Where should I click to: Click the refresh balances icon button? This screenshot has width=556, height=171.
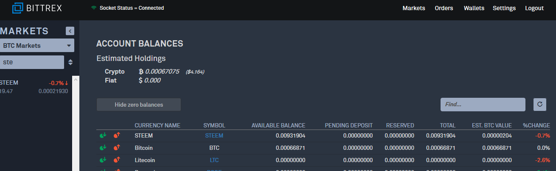coord(540,104)
